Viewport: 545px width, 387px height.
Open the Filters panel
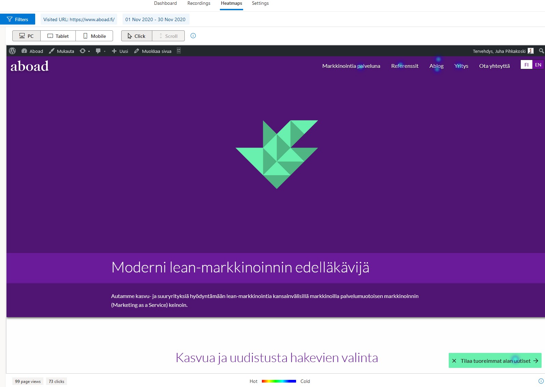click(17, 19)
